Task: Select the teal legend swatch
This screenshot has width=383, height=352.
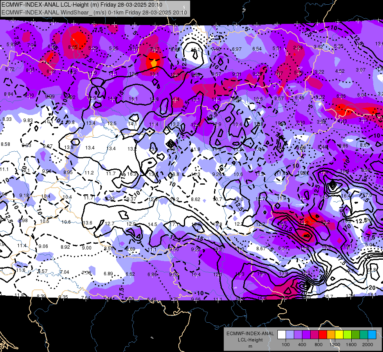Action: [x=364, y=335]
